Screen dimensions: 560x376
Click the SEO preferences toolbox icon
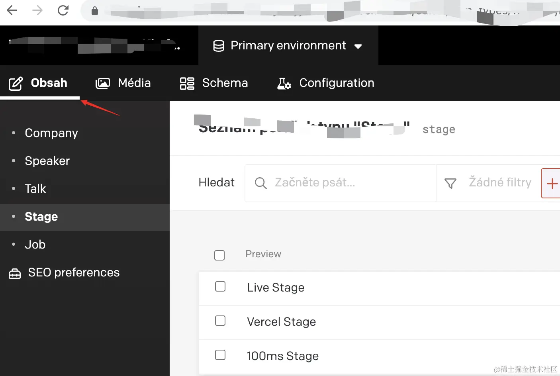click(x=15, y=274)
